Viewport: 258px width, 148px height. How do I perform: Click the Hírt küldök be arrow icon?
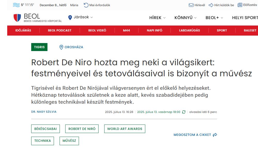(x=211, y=5)
